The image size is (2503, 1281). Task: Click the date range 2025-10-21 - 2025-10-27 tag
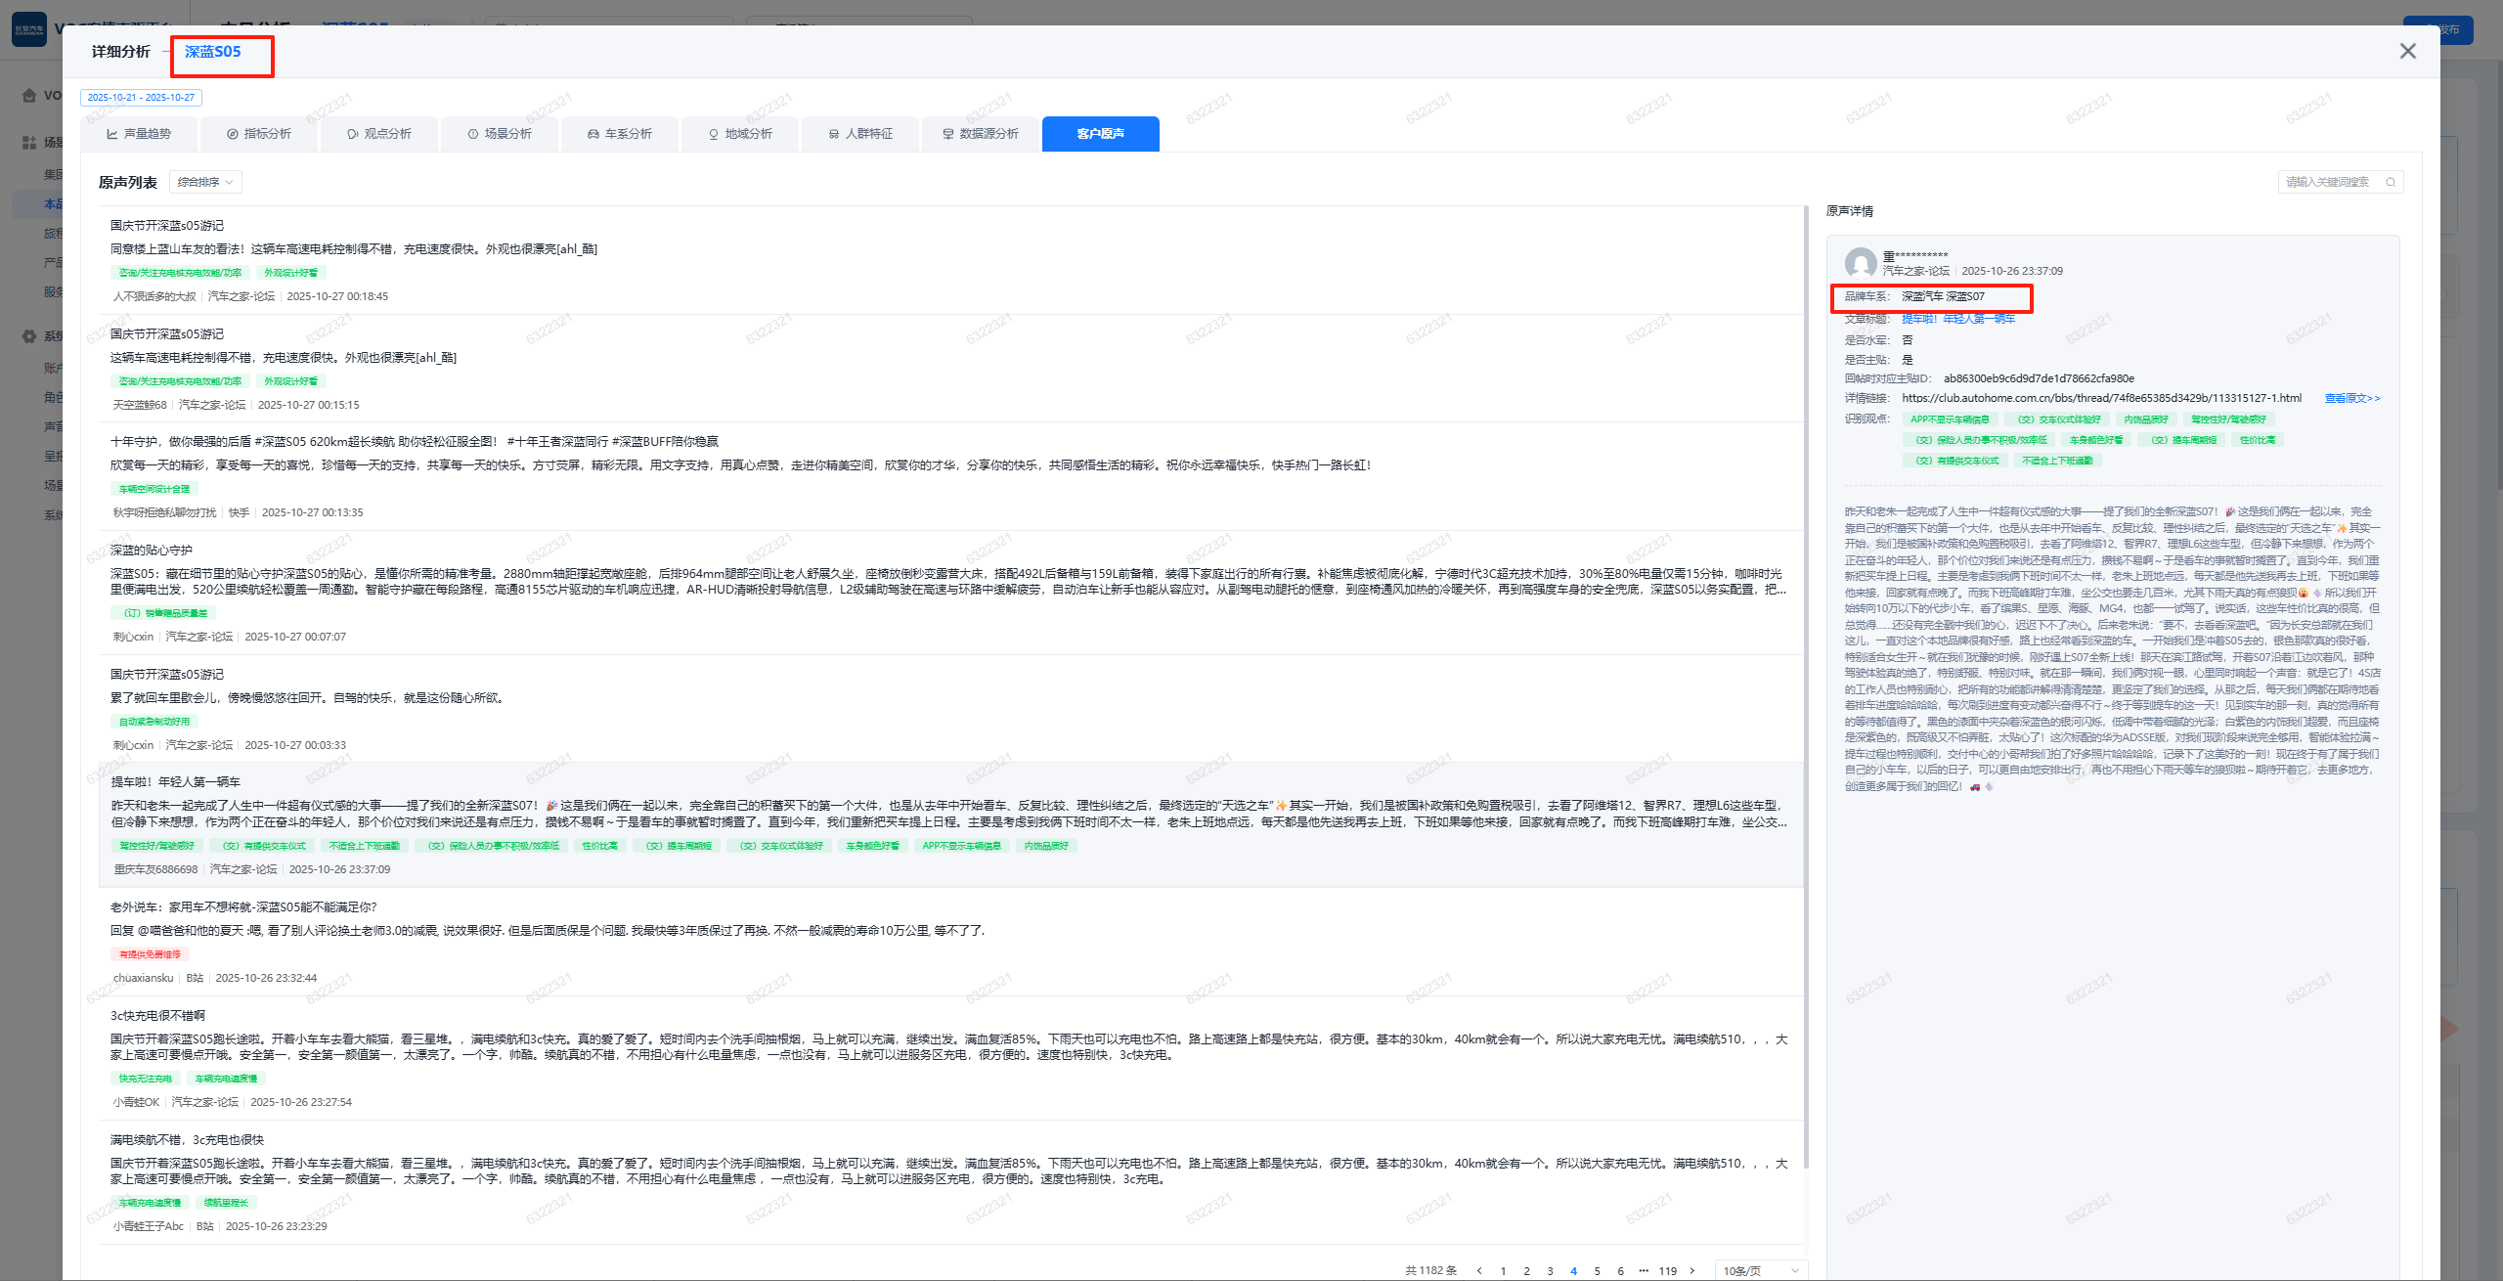141,98
